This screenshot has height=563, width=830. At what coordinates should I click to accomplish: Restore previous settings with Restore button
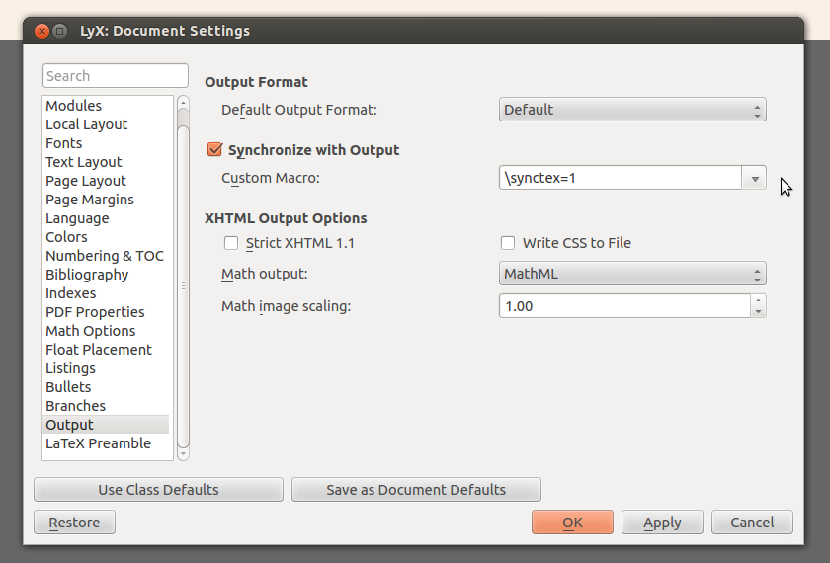point(75,523)
